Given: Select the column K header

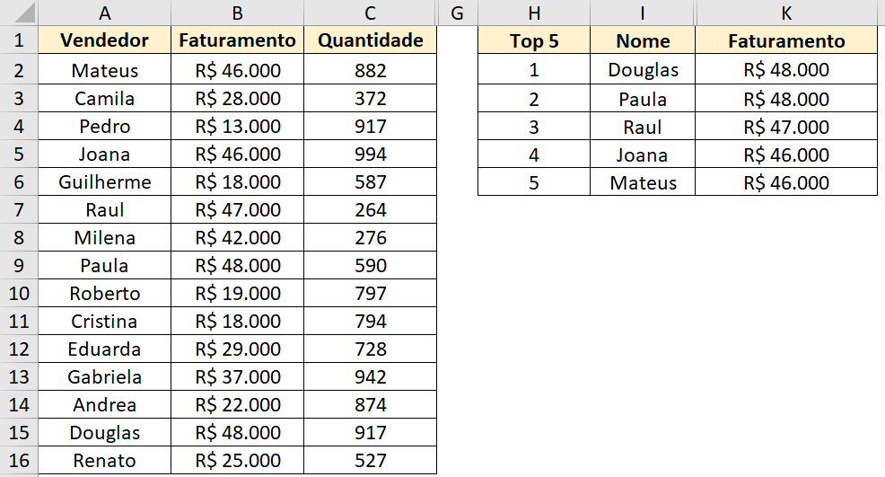Looking at the screenshot, I should click(x=786, y=13).
